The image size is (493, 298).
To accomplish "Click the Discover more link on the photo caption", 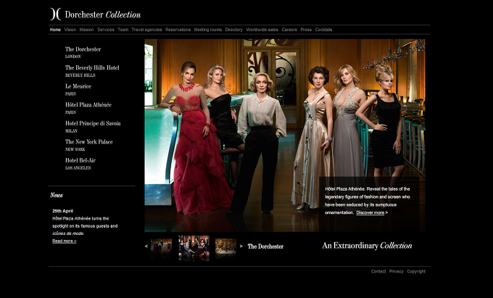I will tap(372, 212).
